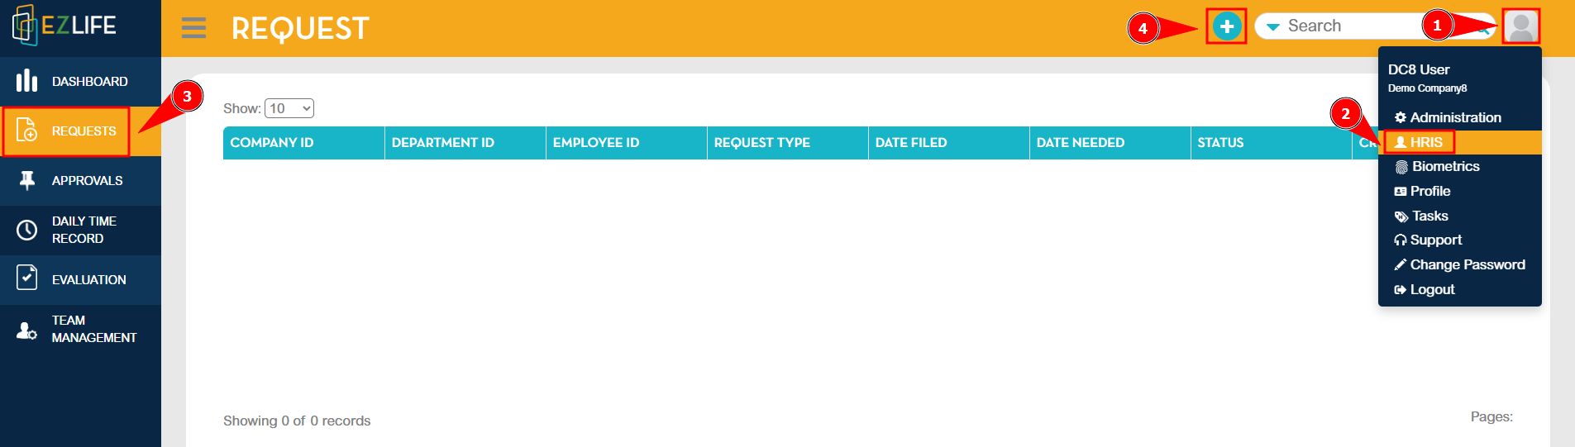Select Support from user menu

pyautogui.click(x=1460, y=240)
